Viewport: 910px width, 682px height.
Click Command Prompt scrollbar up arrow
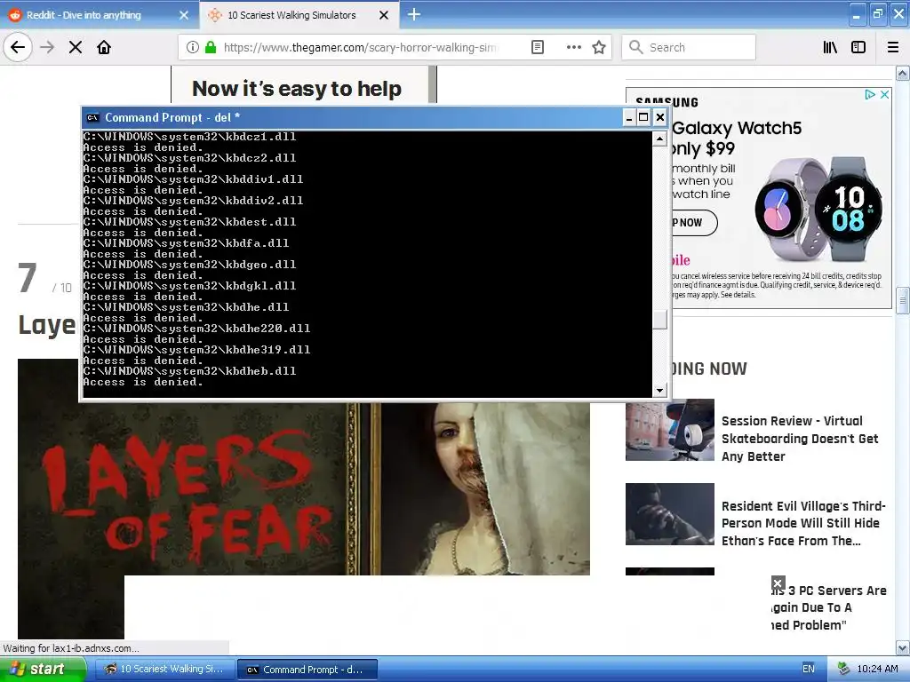click(x=659, y=139)
